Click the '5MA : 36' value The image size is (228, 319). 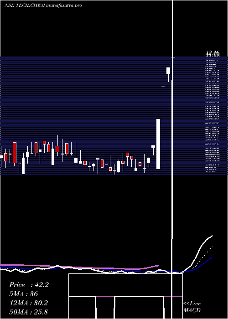(24, 294)
